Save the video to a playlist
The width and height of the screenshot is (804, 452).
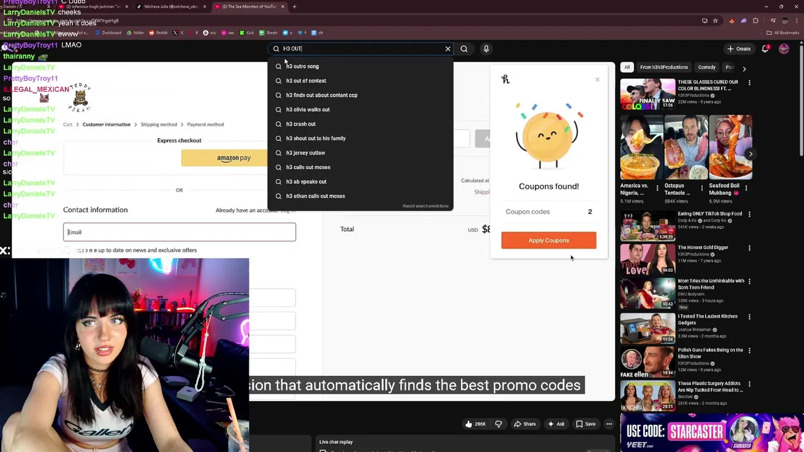click(x=585, y=424)
